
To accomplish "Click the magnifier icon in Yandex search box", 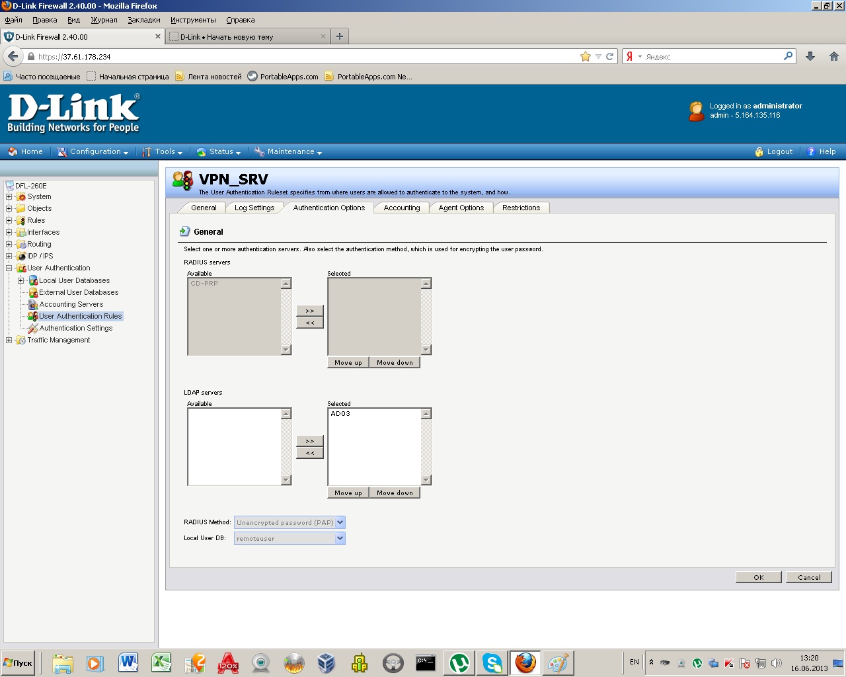I will pos(788,57).
